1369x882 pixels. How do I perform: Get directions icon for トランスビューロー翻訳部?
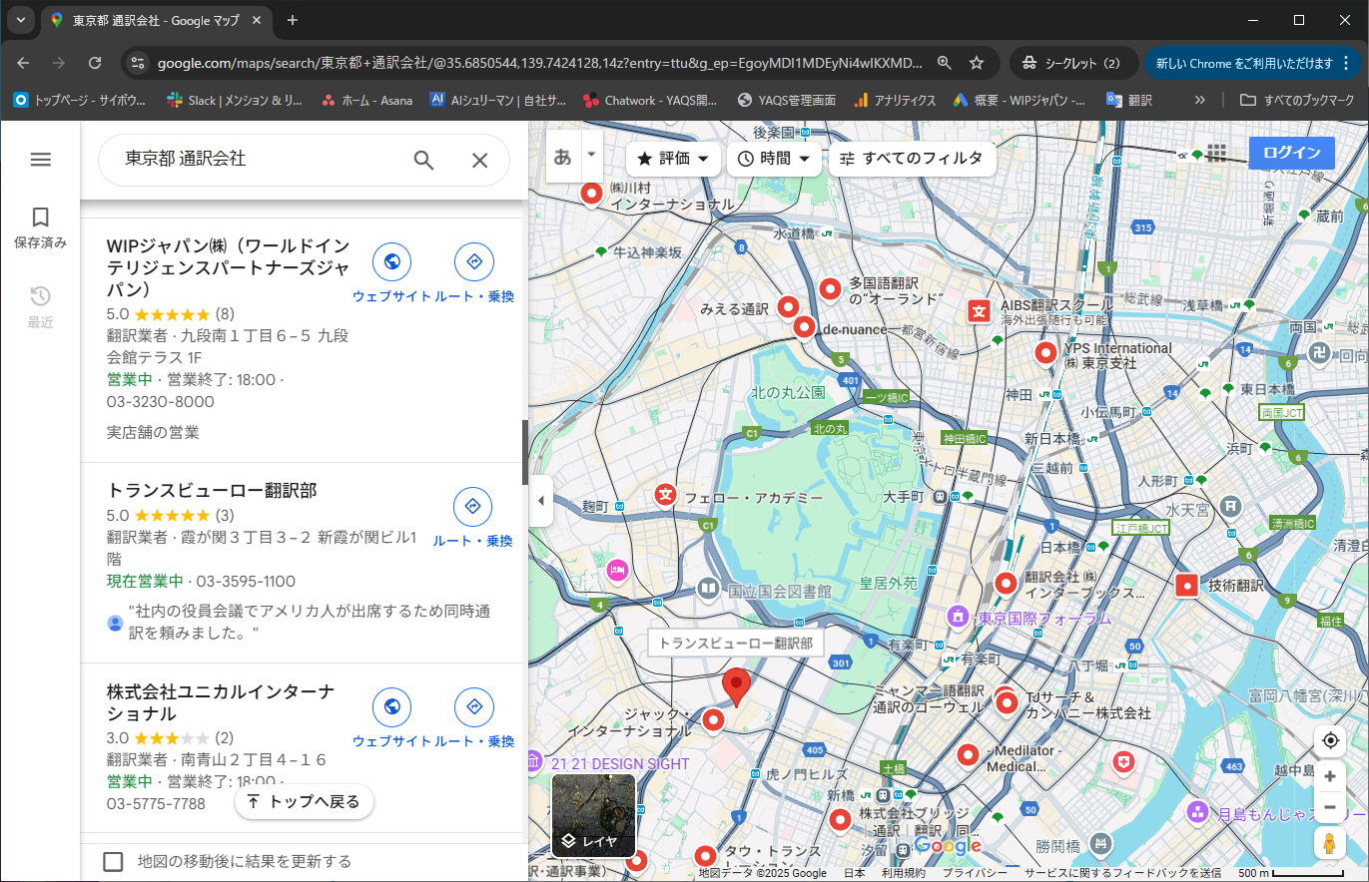(x=473, y=507)
